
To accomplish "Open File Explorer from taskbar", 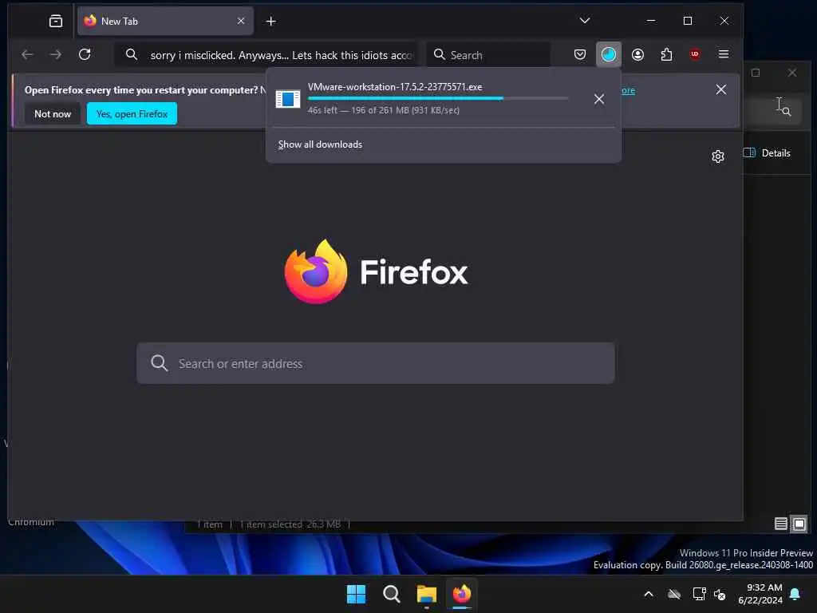I will [426, 594].
